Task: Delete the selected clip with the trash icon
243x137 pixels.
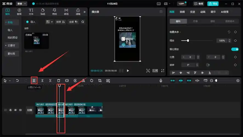Action: tap(59, 81)
